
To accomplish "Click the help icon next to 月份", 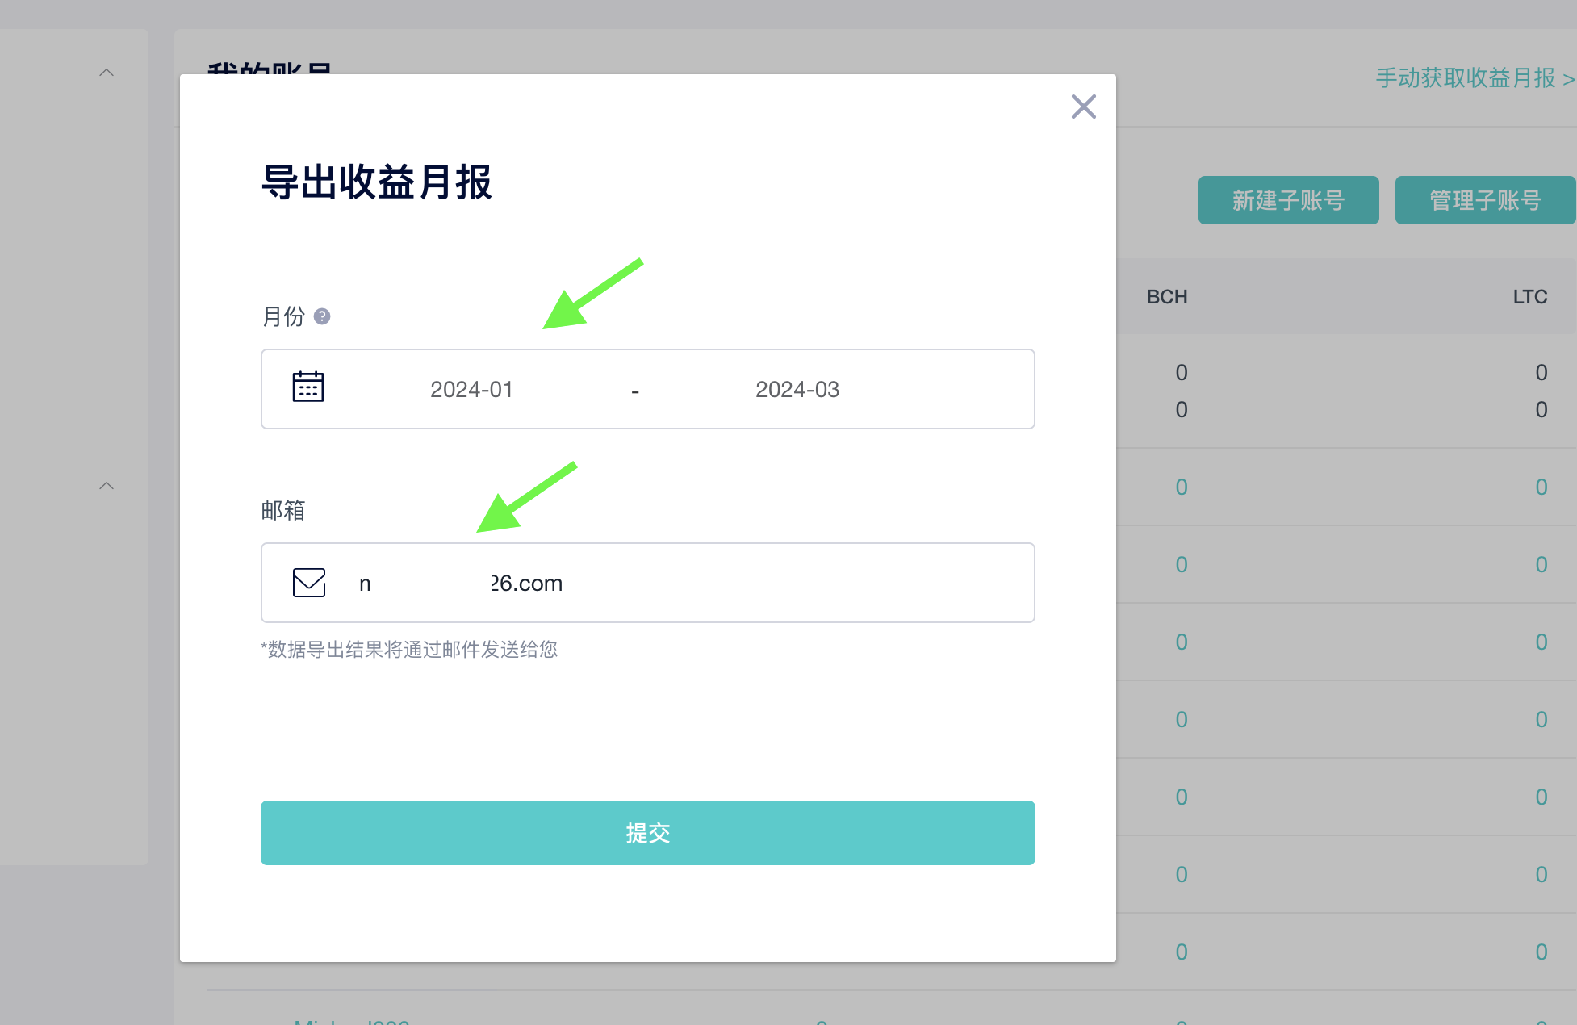I will (322, 316).
